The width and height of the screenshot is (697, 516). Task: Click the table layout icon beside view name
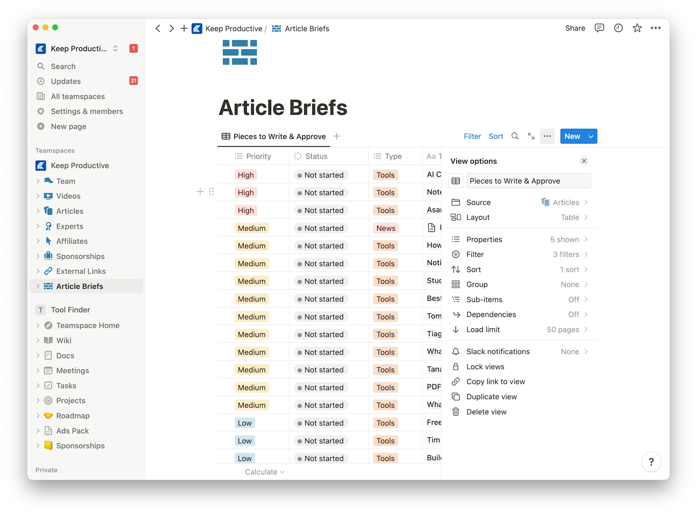456,181
